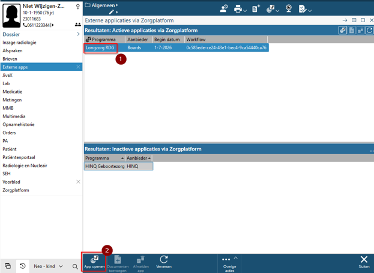Click the webcam icon in top toolbar

pyautogui.click(x=289, y=9)
